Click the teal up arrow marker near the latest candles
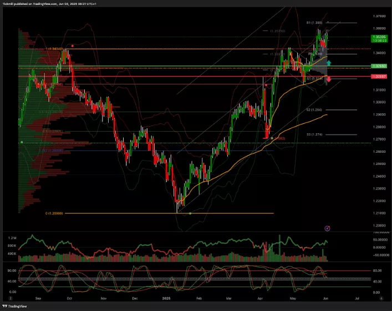 click(329, 63)
